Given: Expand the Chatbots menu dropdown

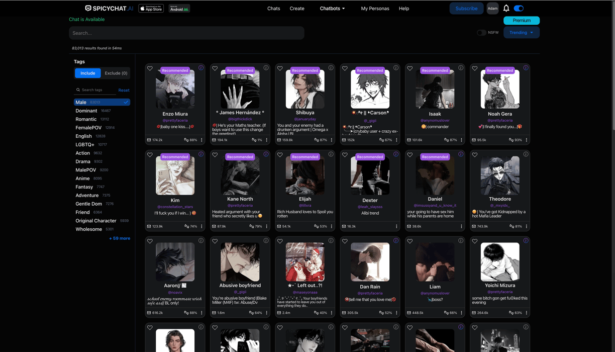Looking at the screenshot, I should click(332, 8).
